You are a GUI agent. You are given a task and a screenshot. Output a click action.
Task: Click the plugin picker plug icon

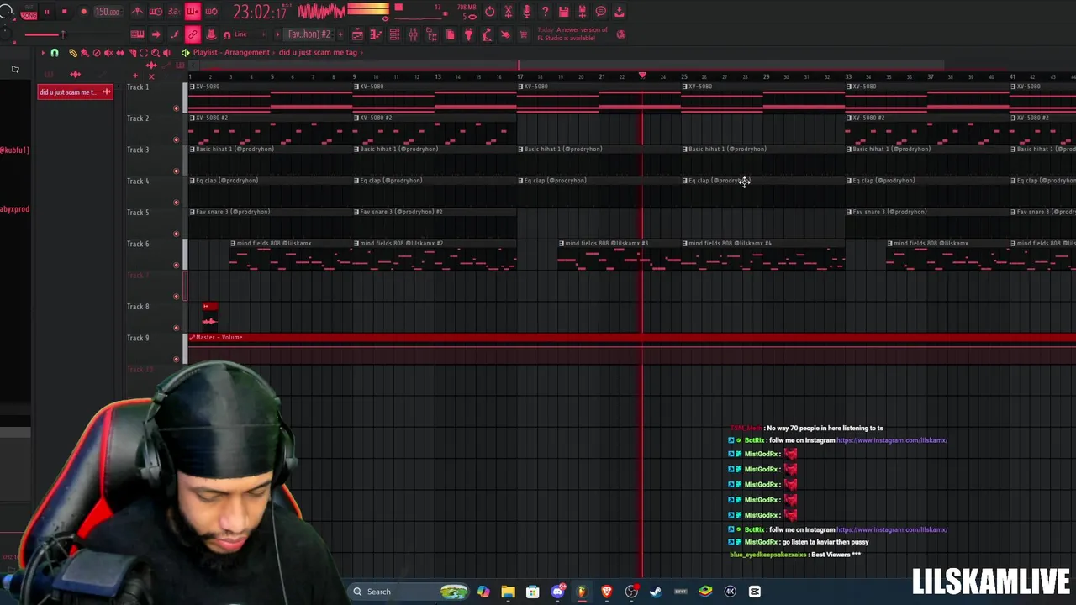tap(468, 34)
